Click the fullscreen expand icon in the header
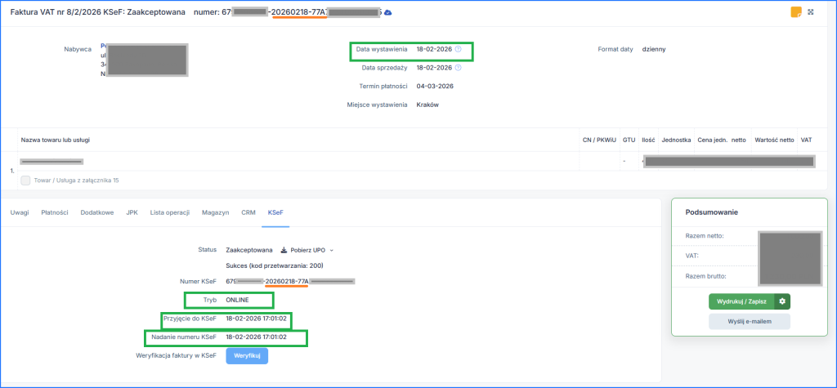Image resolution: width=837 pixels, height=388 pixels. 811,11
